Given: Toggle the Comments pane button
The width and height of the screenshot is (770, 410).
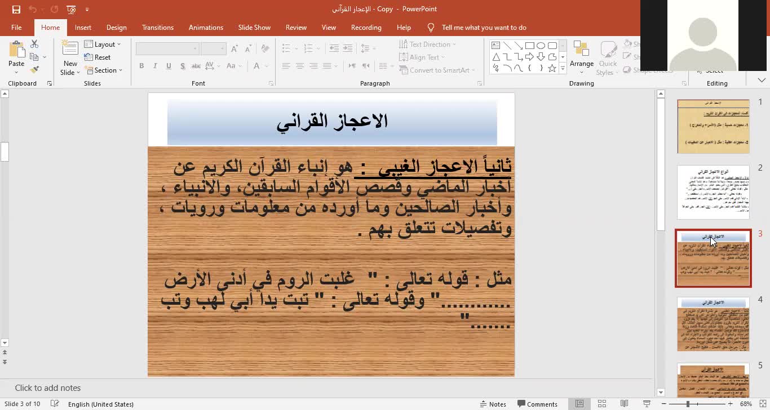Looking at the screenshot, I should [x=538, y=404].
